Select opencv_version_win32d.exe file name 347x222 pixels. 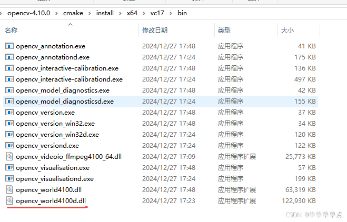(x=57, y=135)
